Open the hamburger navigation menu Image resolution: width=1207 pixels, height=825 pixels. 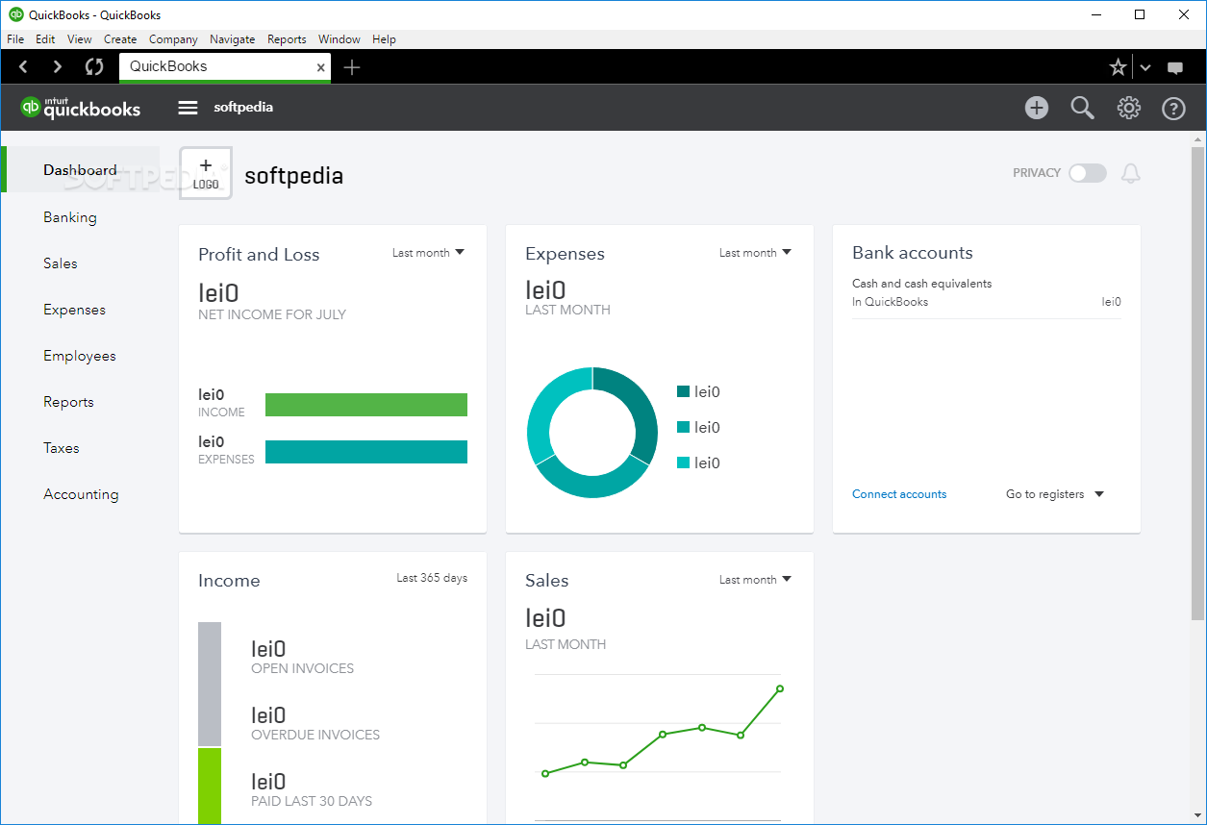click(187, 107)
